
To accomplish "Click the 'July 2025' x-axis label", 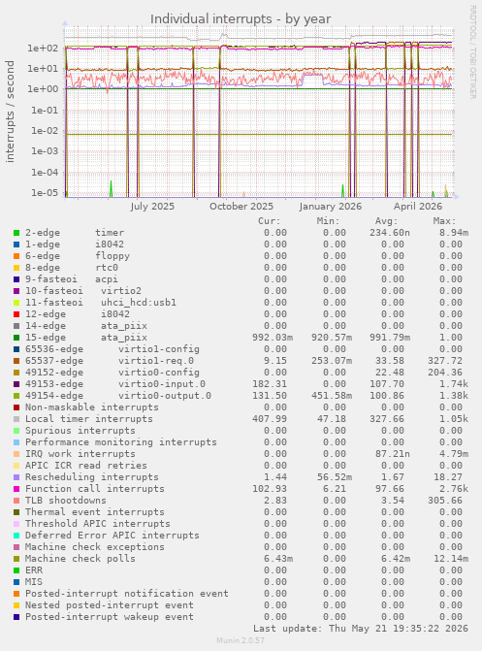I will (x=152, y=207).
